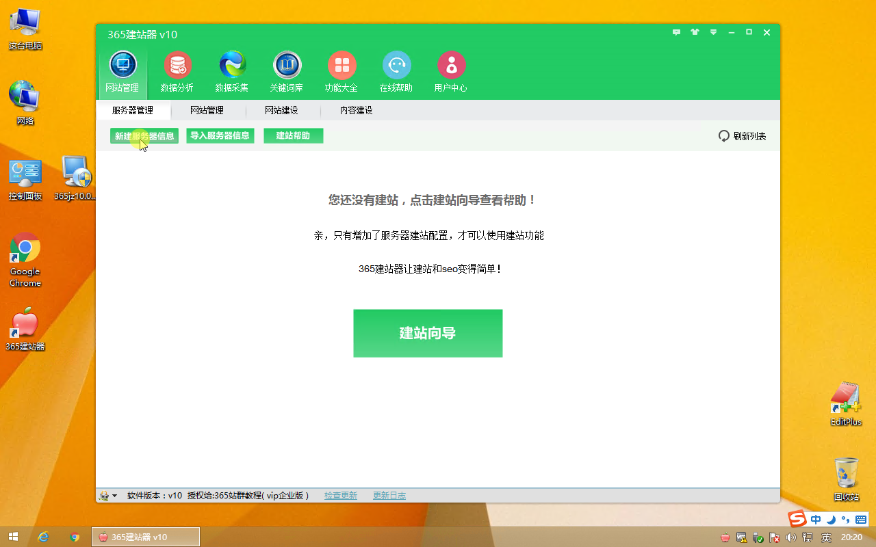Select the 网络 network desktop icon

point(25,103)
